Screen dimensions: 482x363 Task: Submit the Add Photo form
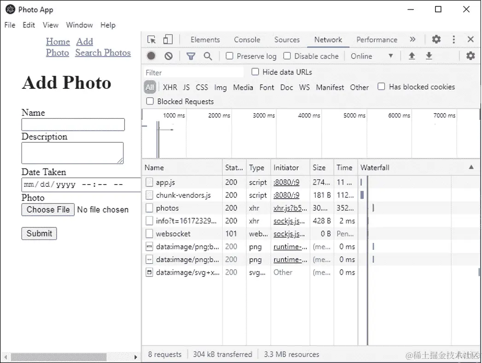click(39, 233)
